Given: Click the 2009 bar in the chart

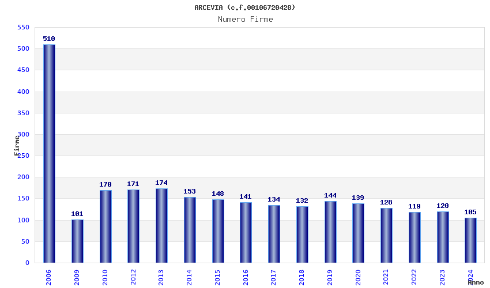Looking at the screenshot, I should coord(77,241).
